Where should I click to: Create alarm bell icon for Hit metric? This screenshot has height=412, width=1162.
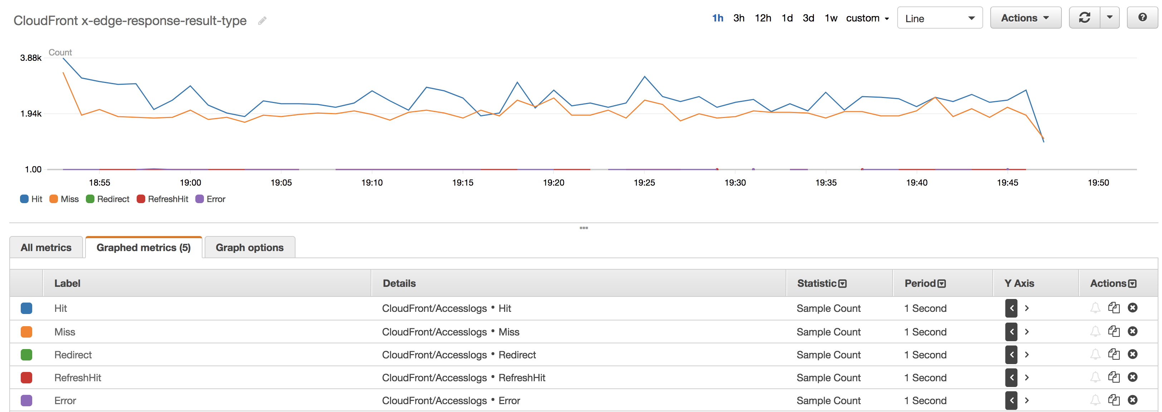(x=1095, y=308)
